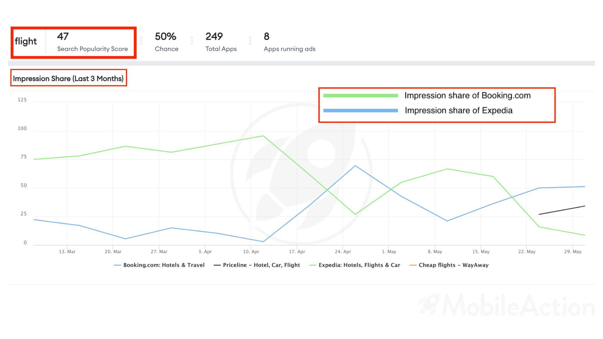603x339 pixels.
Task: Click the 'Apps running ads' label
Action: 290,49
